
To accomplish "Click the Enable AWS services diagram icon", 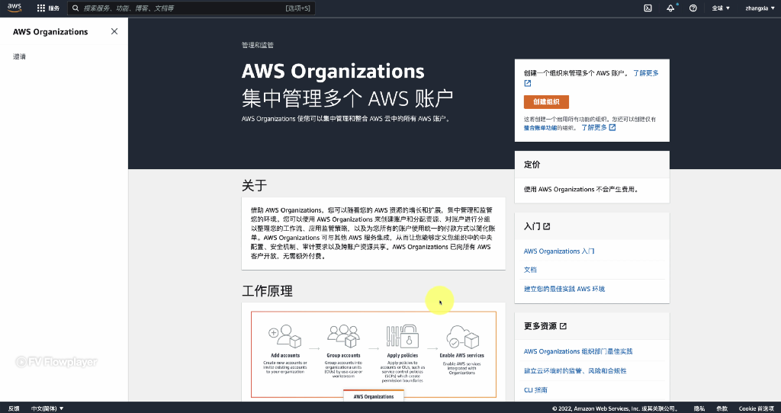I will coord(461,336).
